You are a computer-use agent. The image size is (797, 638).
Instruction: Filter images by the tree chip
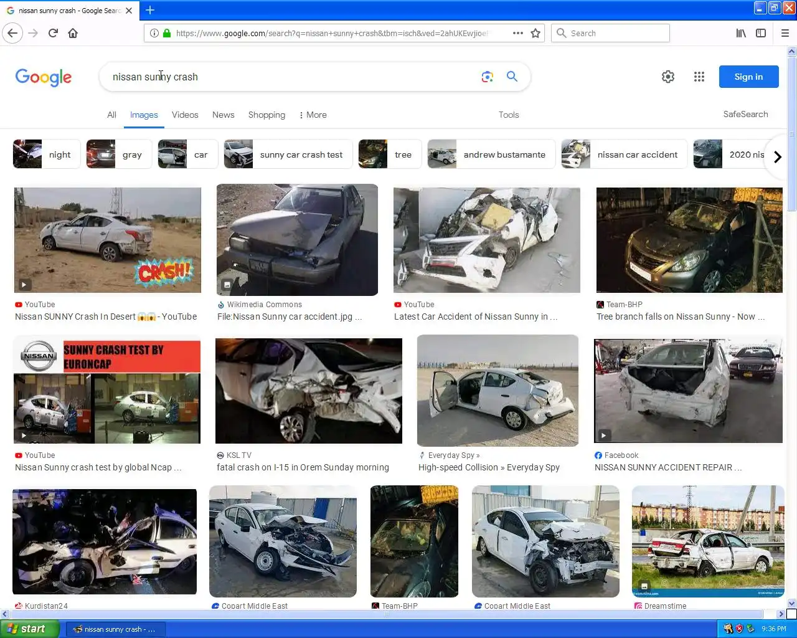tap(390, 155)
